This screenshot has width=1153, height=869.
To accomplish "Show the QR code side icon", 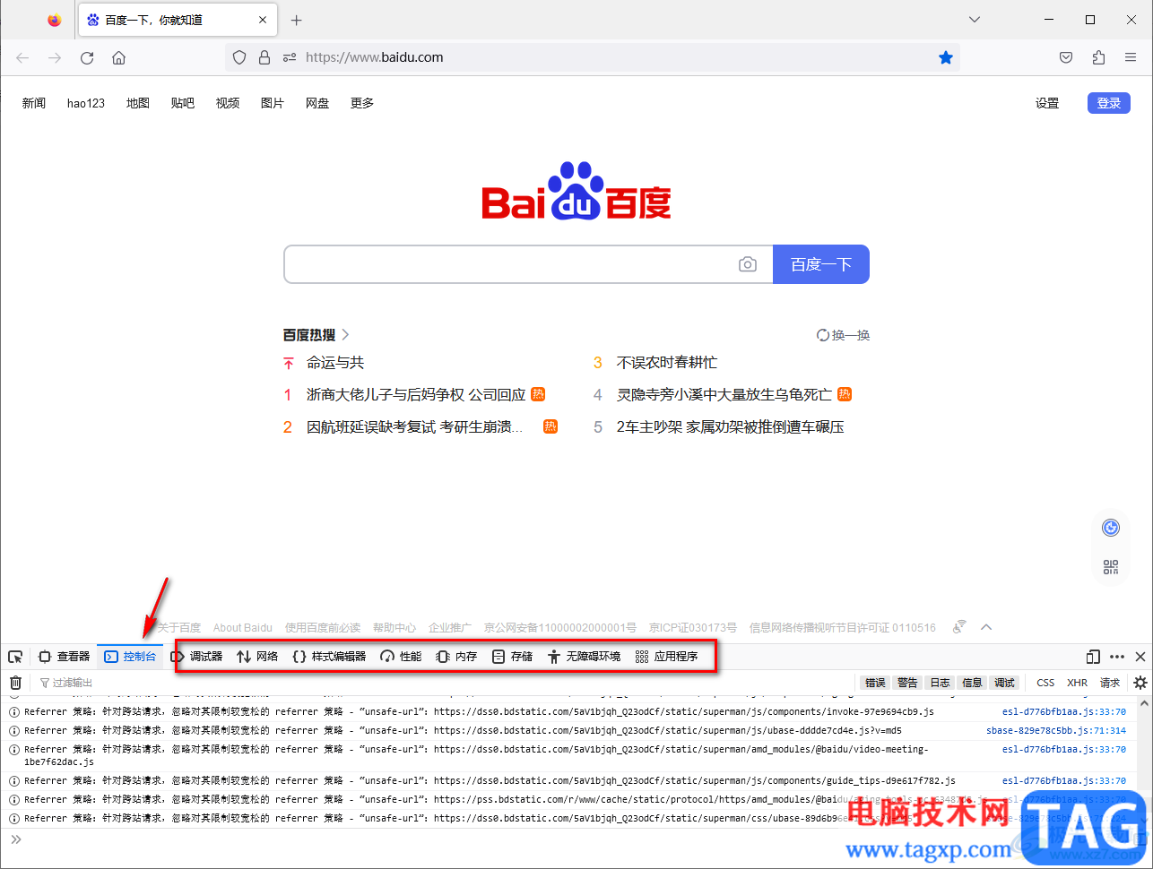I will click(x=1111, y=567).
